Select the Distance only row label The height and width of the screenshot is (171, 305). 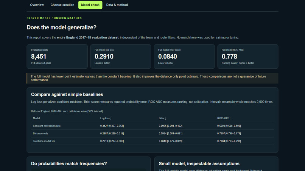tap(40, 133)
